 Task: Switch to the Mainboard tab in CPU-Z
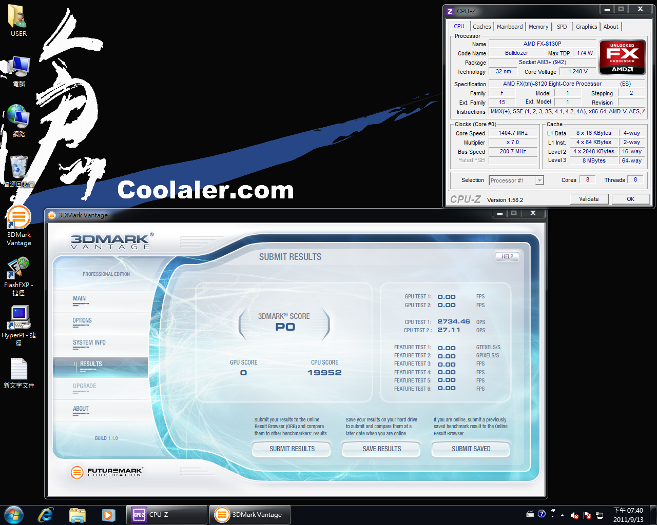click(x=510, y=27)
